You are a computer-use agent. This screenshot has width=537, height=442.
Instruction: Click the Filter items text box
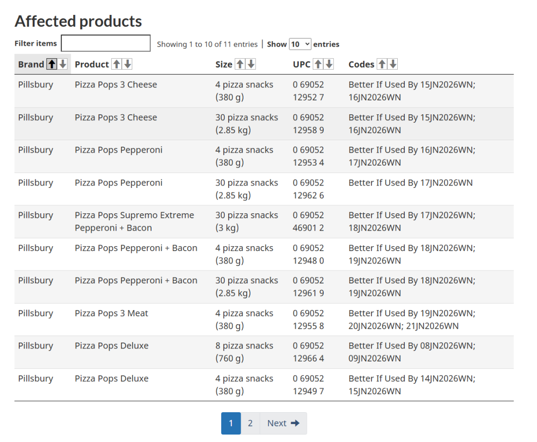[x=105, y=43]
